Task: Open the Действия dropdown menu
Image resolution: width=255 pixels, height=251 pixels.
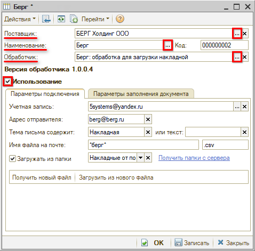Action: (x=20, y=19)
